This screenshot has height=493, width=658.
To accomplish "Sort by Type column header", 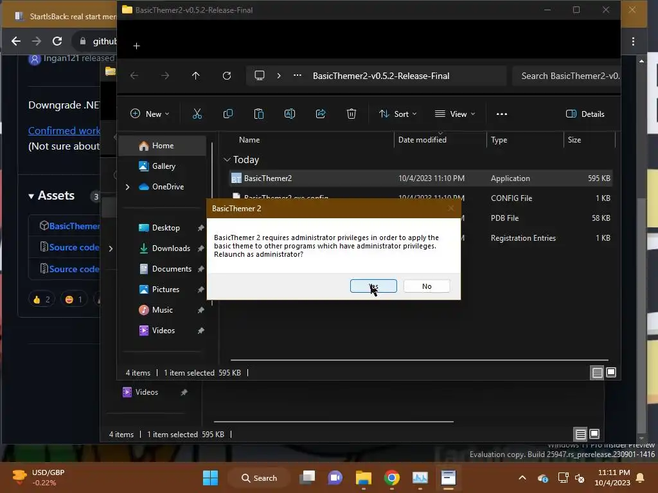I will 499,139.
